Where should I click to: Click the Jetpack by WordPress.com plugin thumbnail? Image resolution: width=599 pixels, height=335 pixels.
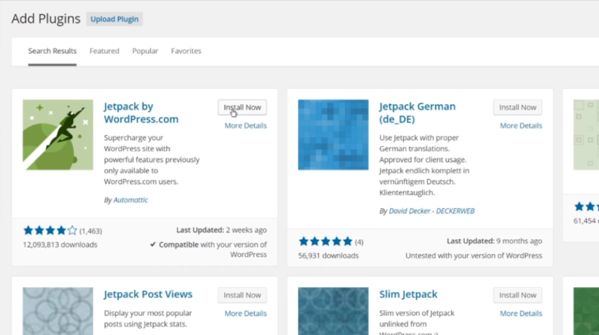click(58, 135)
